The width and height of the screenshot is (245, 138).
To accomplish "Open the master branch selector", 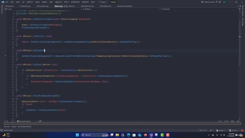I will [x=221, y=130].
